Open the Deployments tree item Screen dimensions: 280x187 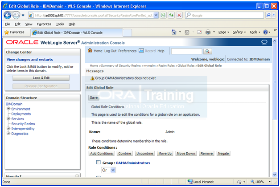point(21,114)
